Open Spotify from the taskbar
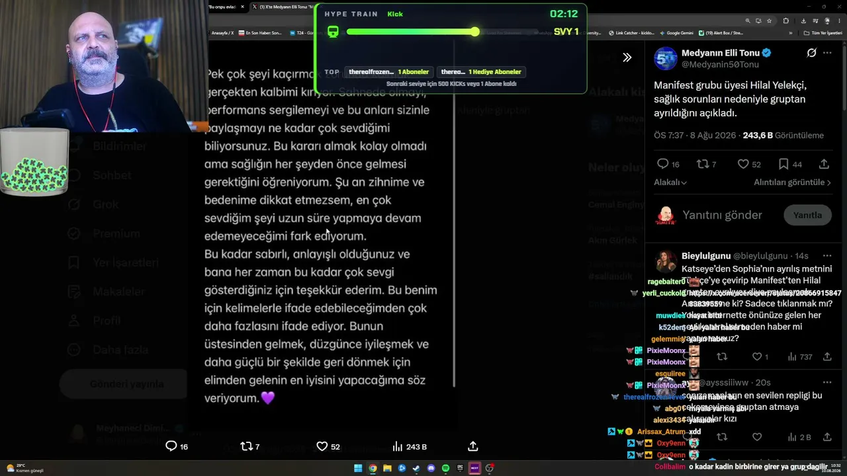847x476 pixels. pyautogui.click(x=445, y=468)
